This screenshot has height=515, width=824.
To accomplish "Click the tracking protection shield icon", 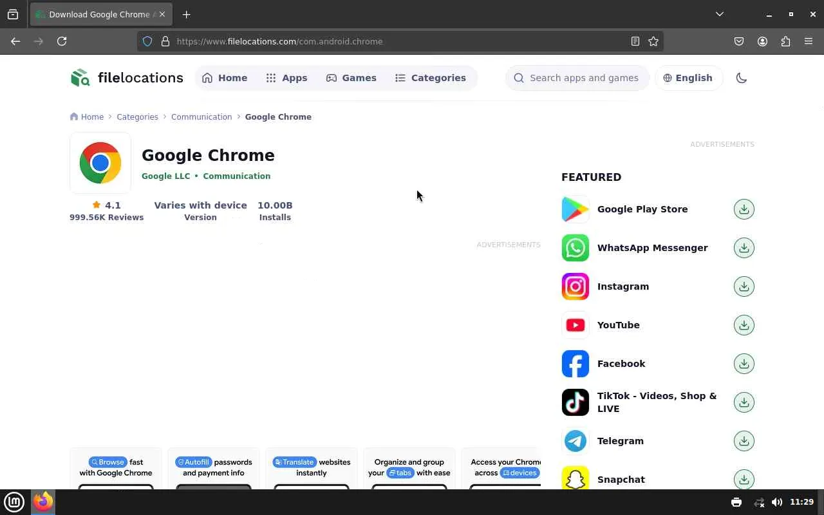I will pos(147,41).
